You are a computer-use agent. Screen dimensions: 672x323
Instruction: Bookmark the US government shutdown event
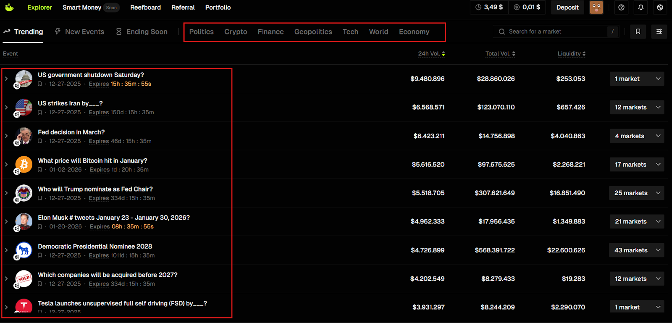click(x=40, y=84)
